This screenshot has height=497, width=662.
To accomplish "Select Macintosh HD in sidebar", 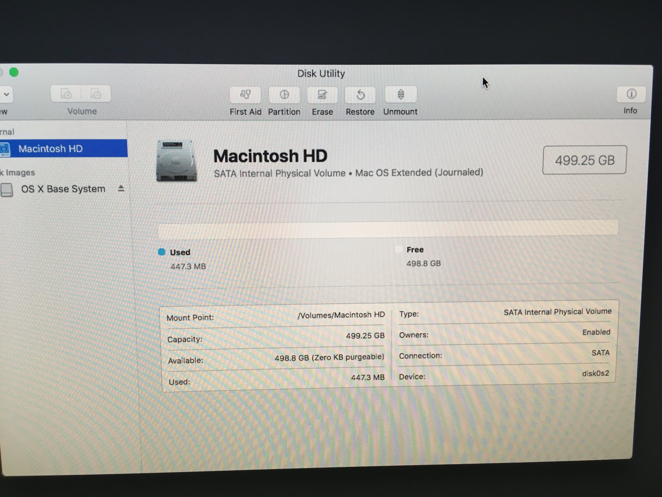I will coord(51,149).
